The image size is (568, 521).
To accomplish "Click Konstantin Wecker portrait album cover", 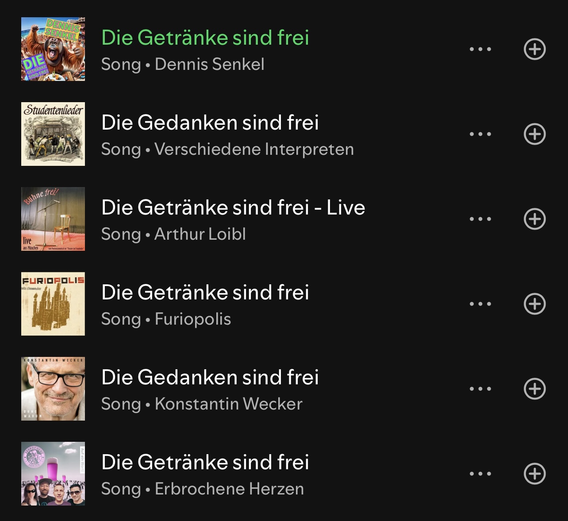I will [53, 389].
